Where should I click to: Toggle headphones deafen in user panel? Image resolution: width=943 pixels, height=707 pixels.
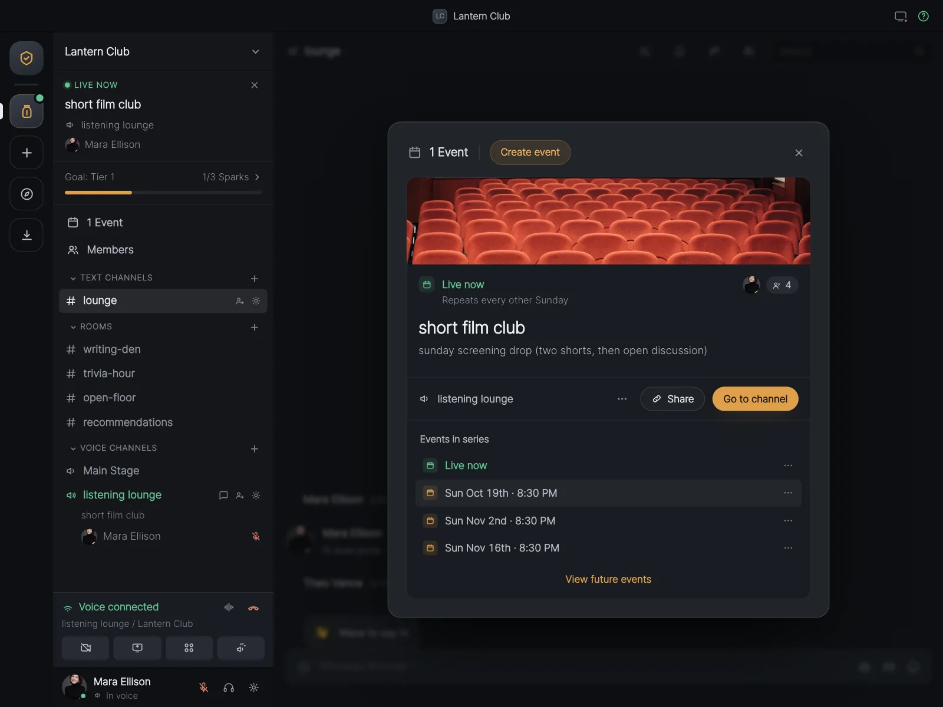pyautogui.click(x=229, y=688)
